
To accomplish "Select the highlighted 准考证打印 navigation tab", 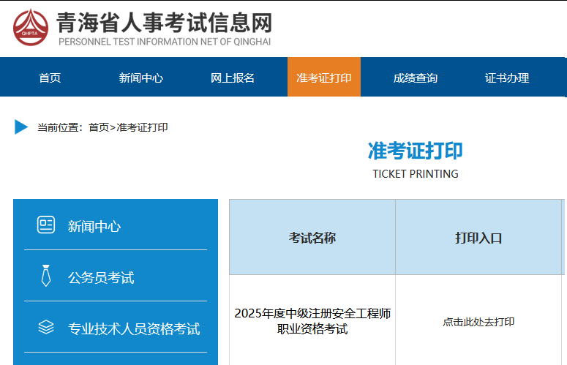I will 323,78.
